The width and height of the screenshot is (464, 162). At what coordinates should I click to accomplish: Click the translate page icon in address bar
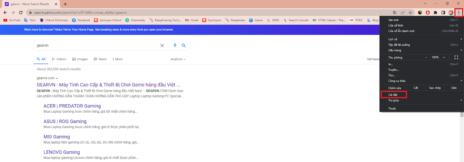(x=395, y=12)
